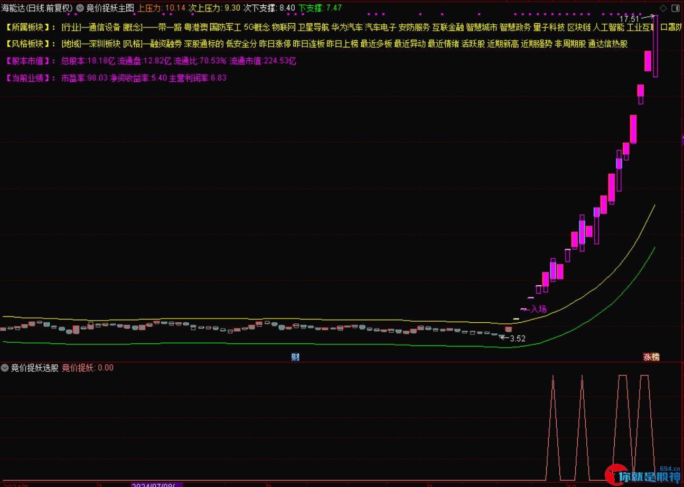Image resolution: width=684 pixels, height=487 pixels.
Task: Click the 上压力: 10.14 value
Action: 162,8
